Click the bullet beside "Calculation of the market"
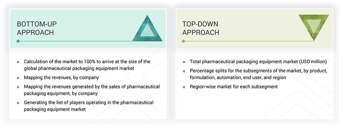Viewport: 342px width, 127px height. 18,62
